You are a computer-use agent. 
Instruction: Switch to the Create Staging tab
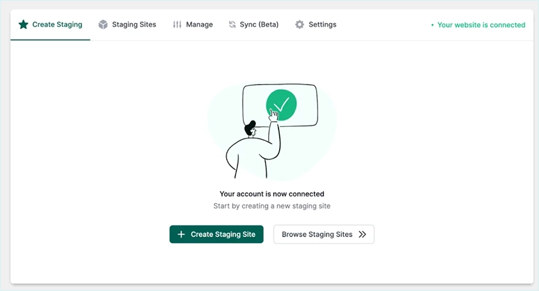(57, 25)
